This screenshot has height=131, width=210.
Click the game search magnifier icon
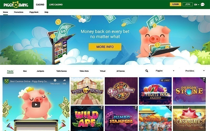click(x=147, y=71)
